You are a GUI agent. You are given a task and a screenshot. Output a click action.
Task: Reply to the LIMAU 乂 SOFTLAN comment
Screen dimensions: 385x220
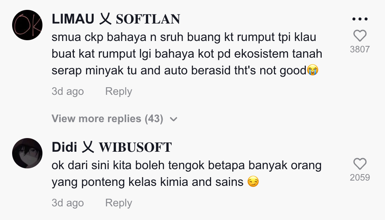tap(119, 91)
